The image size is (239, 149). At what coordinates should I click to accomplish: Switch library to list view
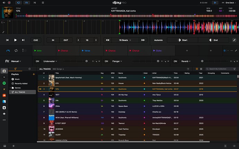pyautogui.click(x=197, y=69)
